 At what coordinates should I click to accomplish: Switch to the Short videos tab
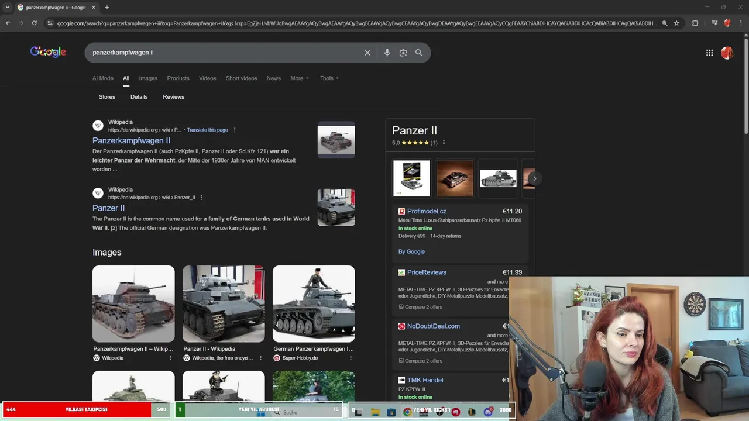241,78
